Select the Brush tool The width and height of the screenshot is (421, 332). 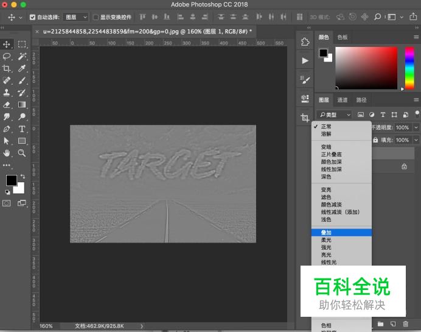pyautogui.click(x=22, y=80)
